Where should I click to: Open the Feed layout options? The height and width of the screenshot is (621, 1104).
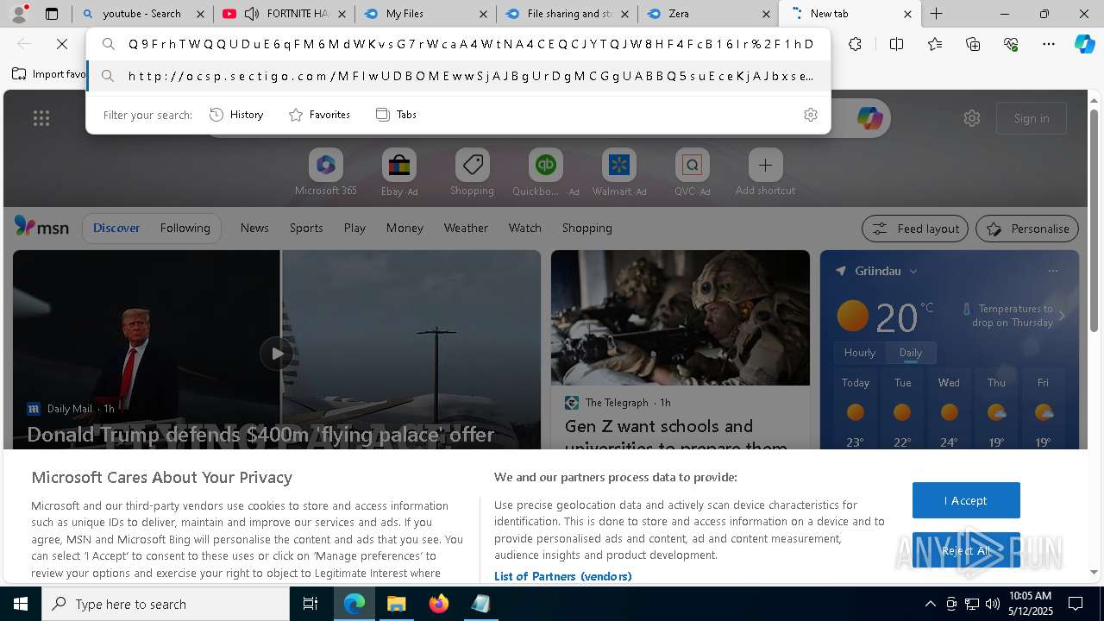point(915,229)
